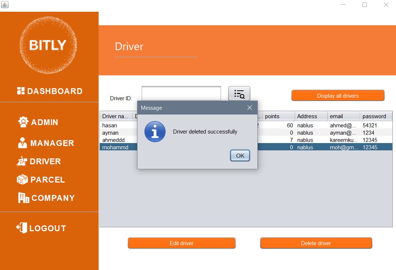This screenshot has height=270, width=396.
Task: Click the Admin gear-person icon
Action: [x=23, y=122]
